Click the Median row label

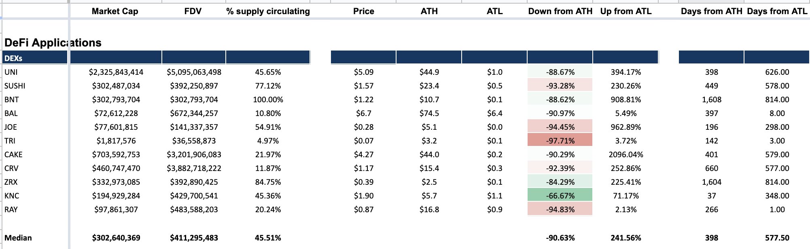(18, 238)
